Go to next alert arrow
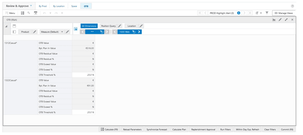The image size is (303, 135). (245, 13)
